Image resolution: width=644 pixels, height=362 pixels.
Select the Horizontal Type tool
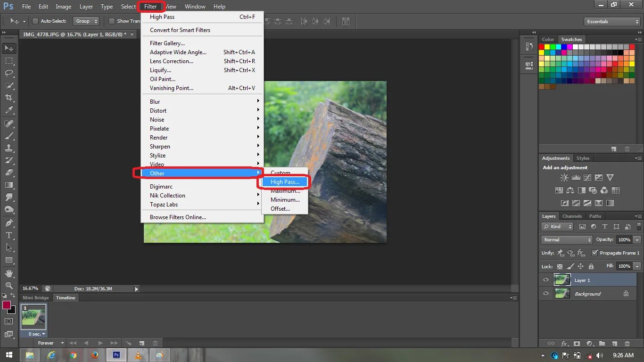[9, 235]
